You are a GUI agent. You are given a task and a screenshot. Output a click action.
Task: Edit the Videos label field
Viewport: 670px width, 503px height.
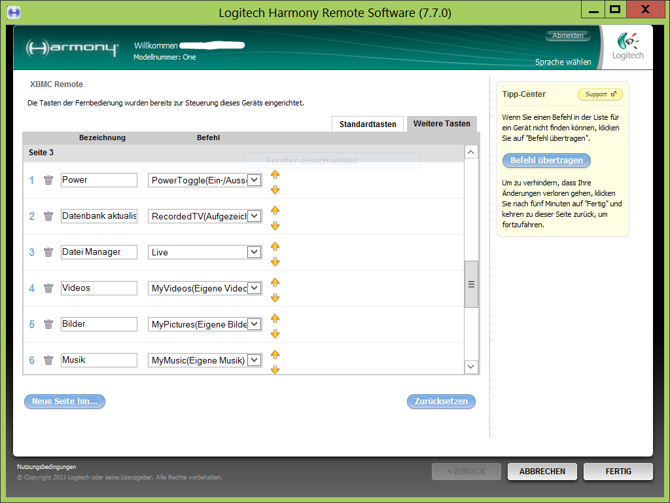(99, 288)
